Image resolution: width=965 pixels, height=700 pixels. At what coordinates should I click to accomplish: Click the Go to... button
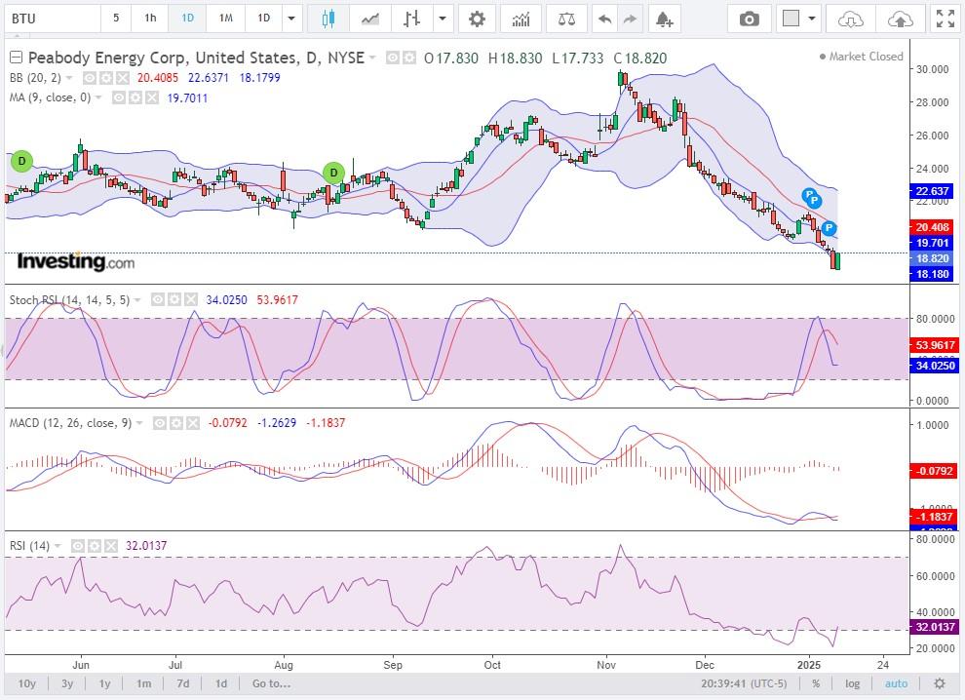(x=271, y=683)
